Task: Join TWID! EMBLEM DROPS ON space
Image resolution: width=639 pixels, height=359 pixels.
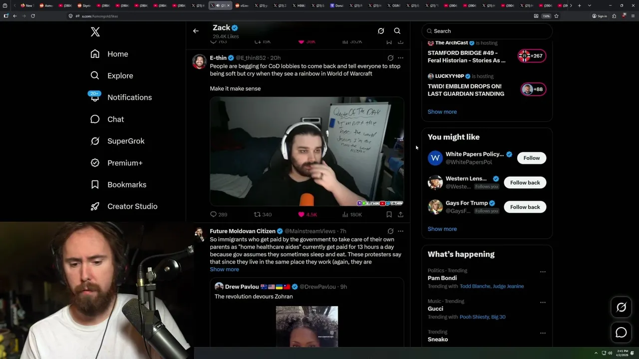Action: 466,90
